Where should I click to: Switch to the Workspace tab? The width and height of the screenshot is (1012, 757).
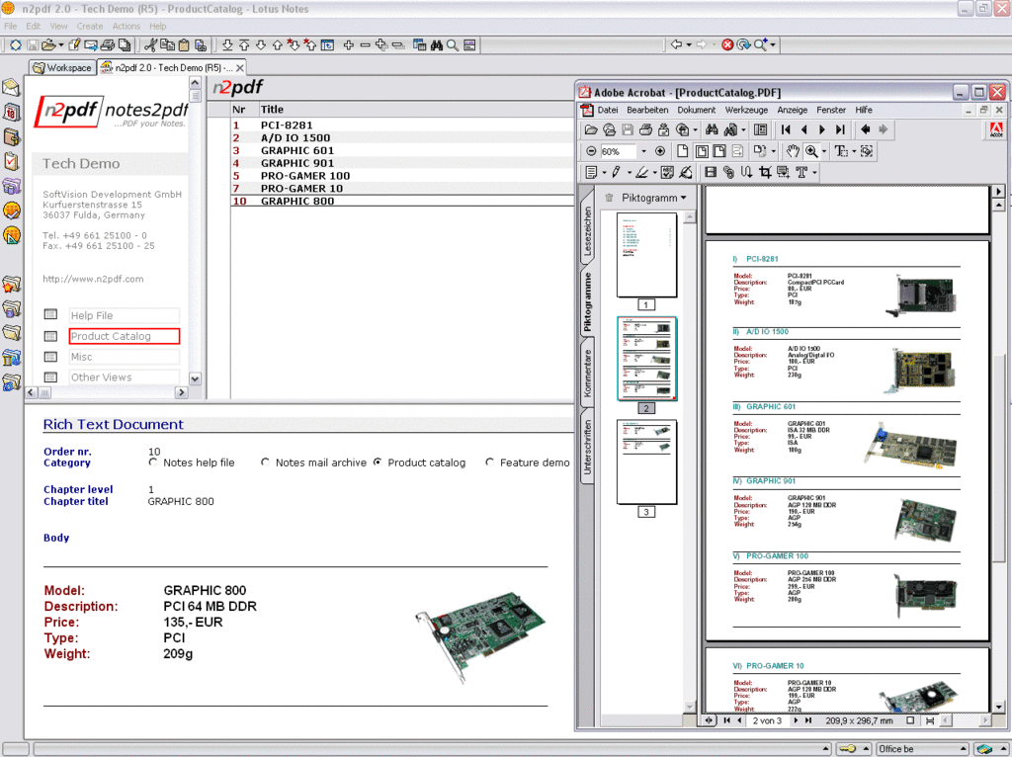[62, 67]
